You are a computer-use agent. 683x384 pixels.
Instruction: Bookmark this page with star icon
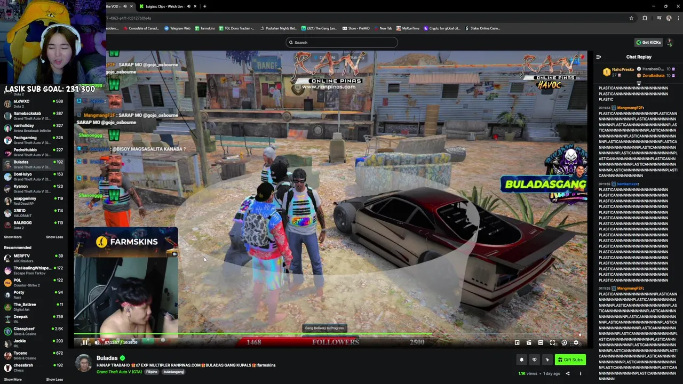point(631,18)
